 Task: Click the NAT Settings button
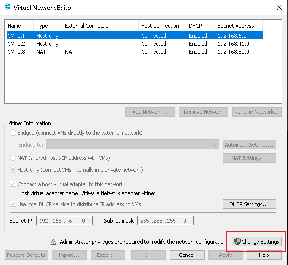tap(249, 158)
